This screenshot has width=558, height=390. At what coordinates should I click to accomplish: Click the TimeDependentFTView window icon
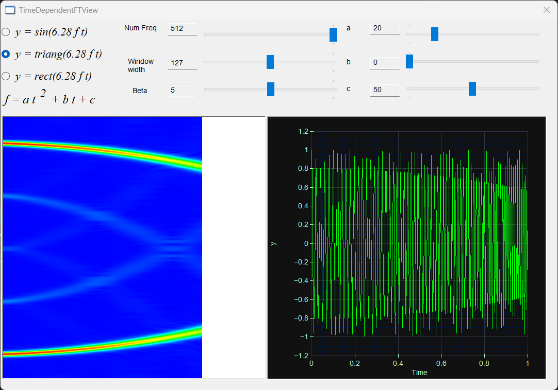click(x=10, y=10)
